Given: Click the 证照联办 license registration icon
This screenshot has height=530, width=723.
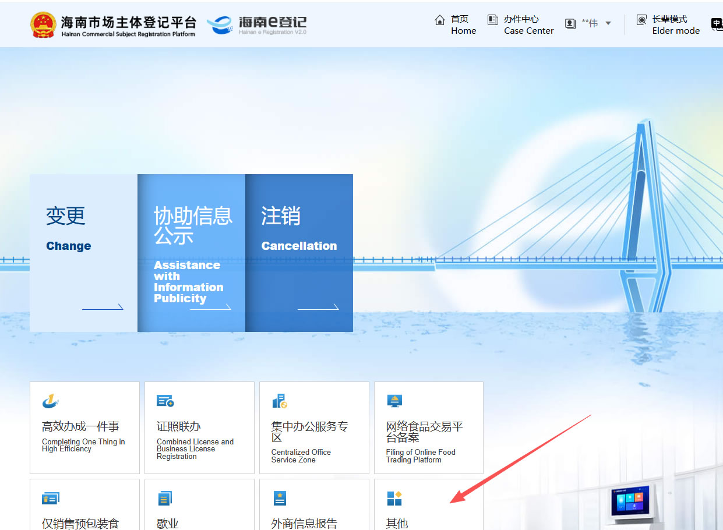Looking at the screenshot, I should click(165, 401).
